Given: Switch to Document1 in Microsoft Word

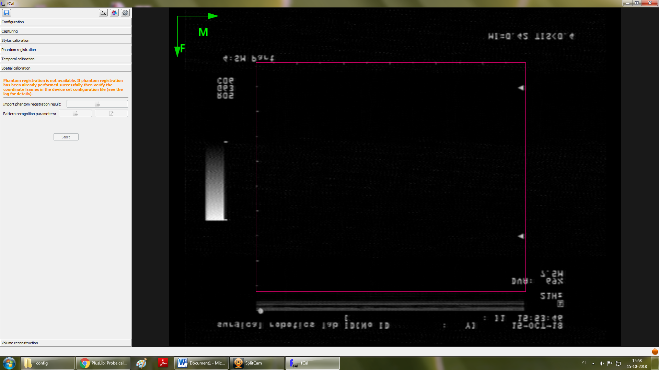Looking at the screenshot, I should (x=201, y=363).
